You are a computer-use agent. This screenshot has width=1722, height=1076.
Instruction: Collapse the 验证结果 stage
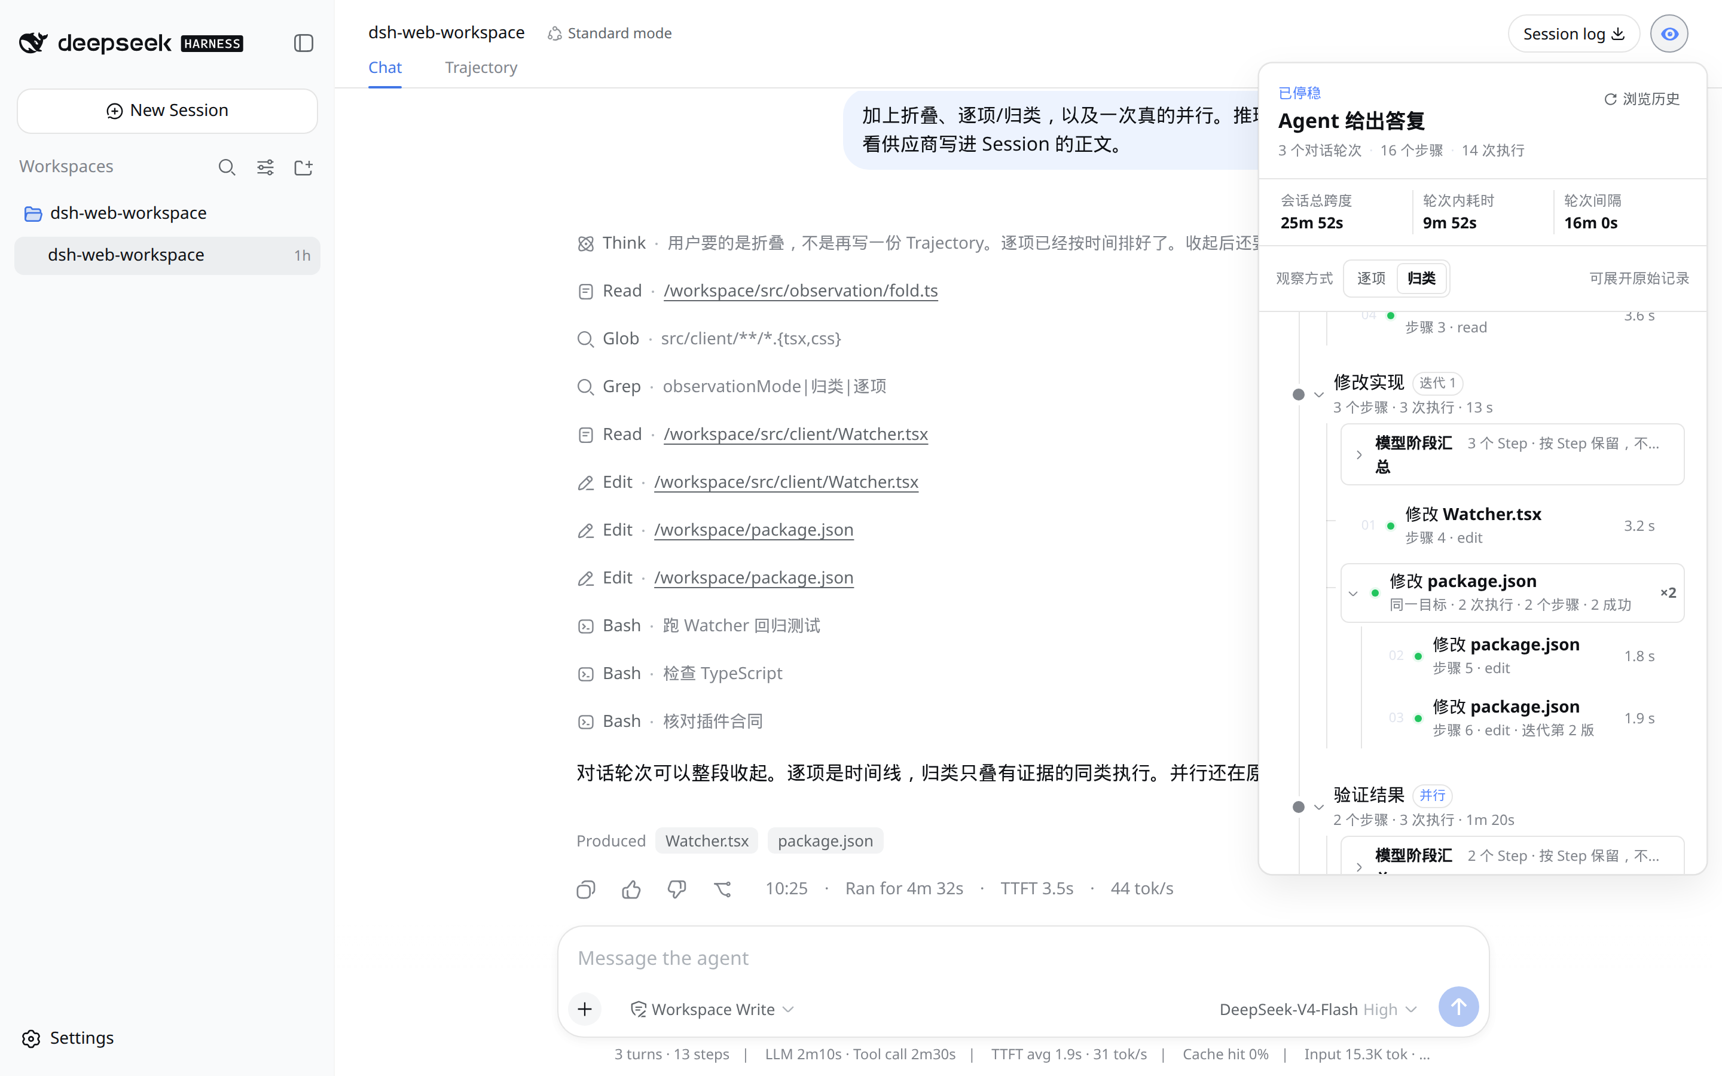1319,807
